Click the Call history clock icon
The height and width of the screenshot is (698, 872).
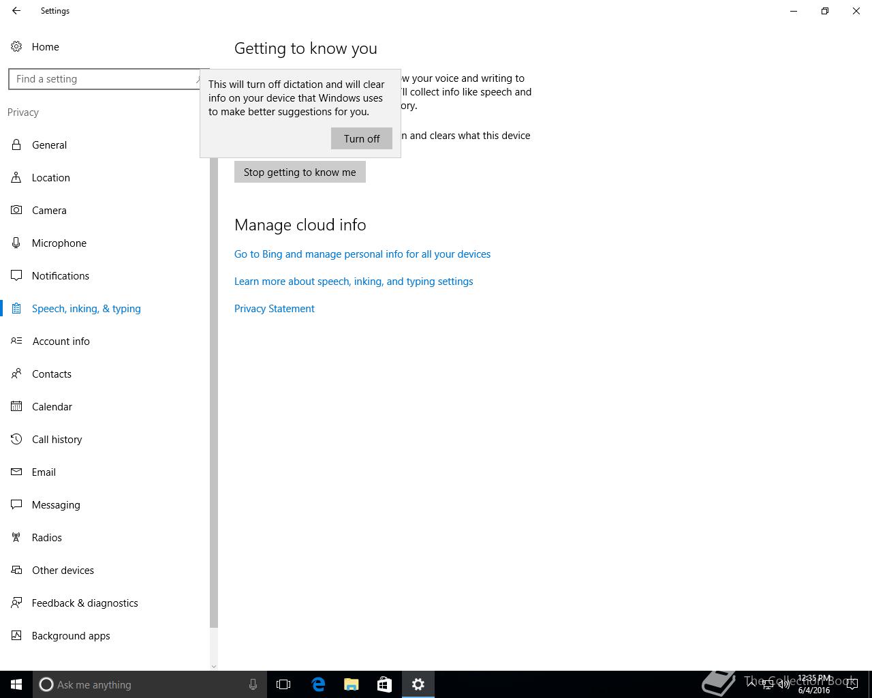pyautogui.click(x=16, y=439)
